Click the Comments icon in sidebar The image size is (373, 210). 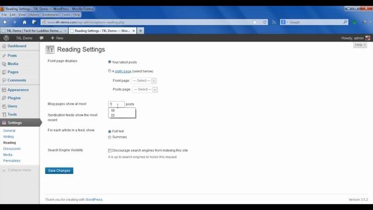[x=4, y=80]
